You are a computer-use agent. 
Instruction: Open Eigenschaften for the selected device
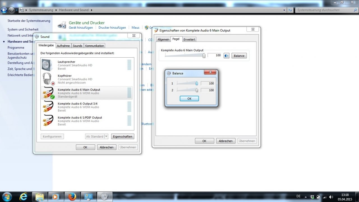[x=122, y=137]
